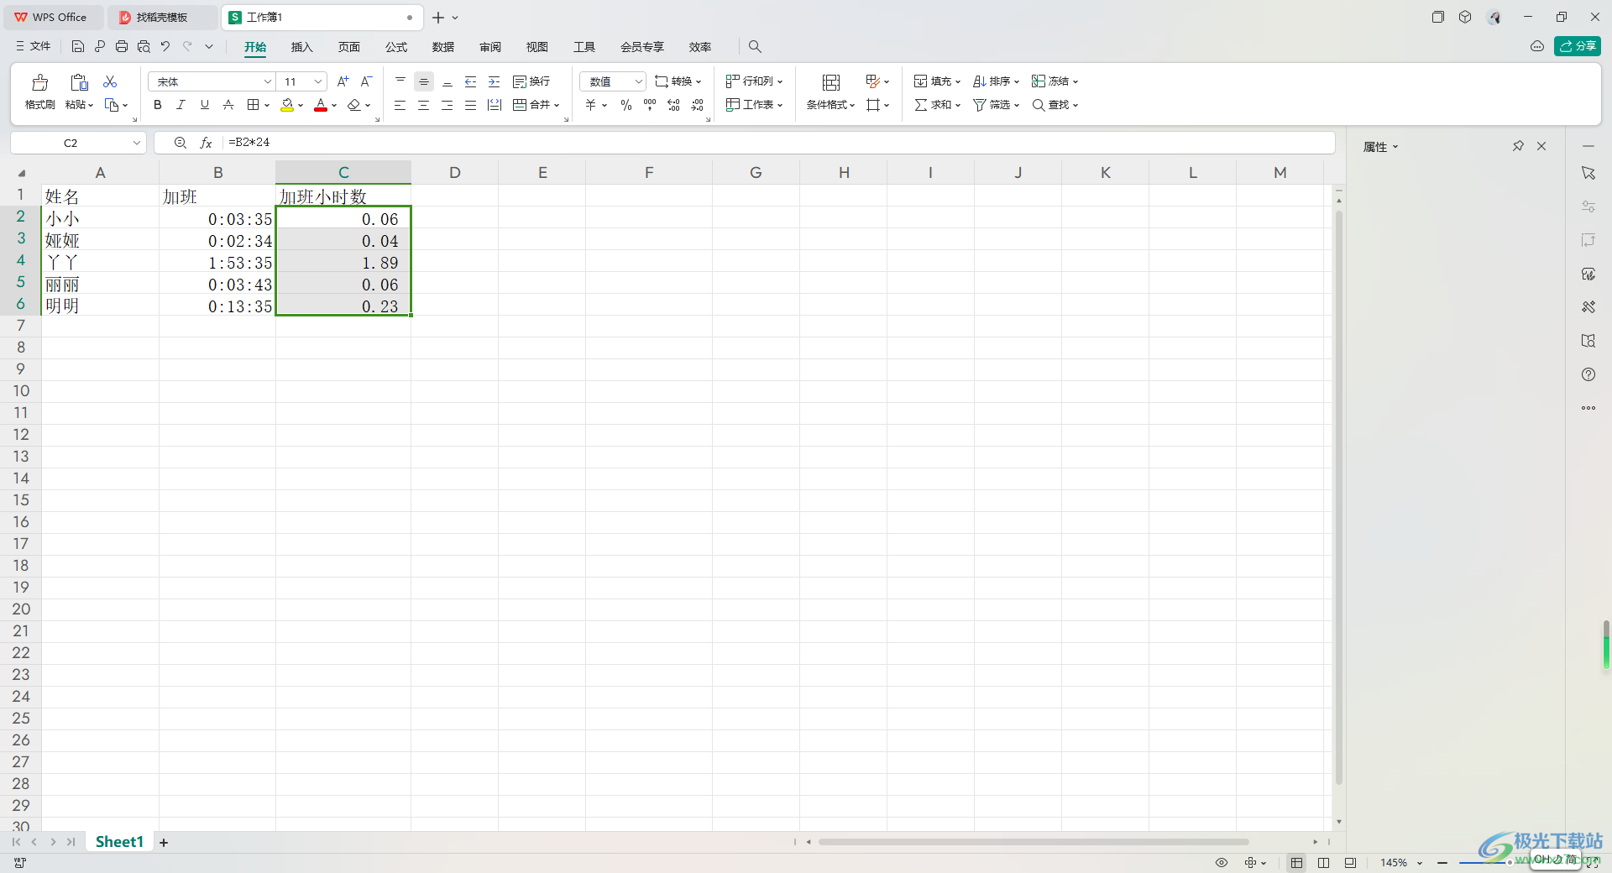Click the Undo arrow icon
The width and height of the screenshot is (1612, 873).
coord(165,46)
